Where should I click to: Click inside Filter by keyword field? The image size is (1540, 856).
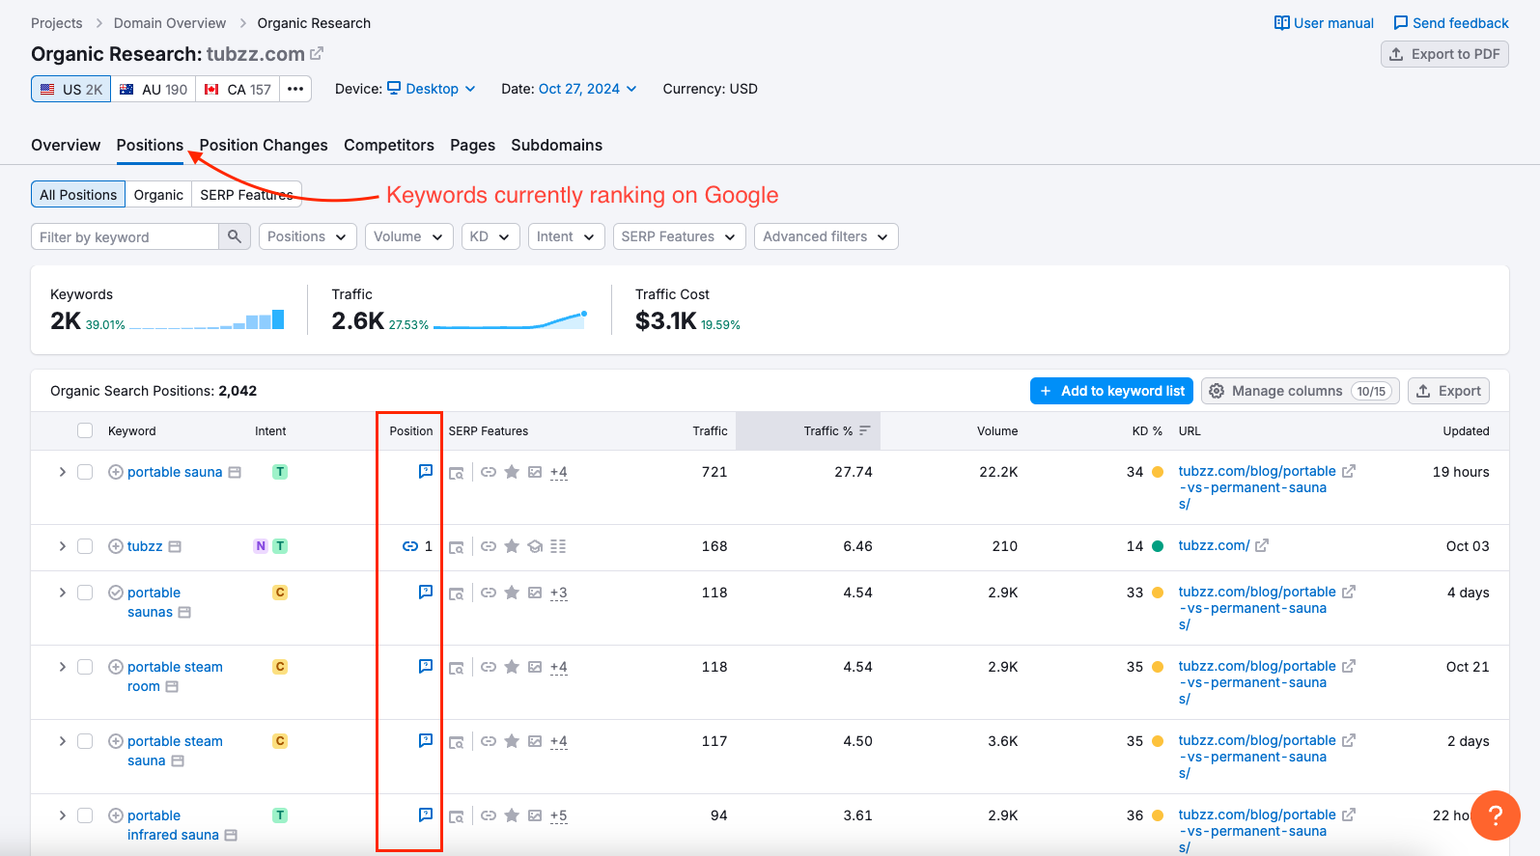click(126, 236)
